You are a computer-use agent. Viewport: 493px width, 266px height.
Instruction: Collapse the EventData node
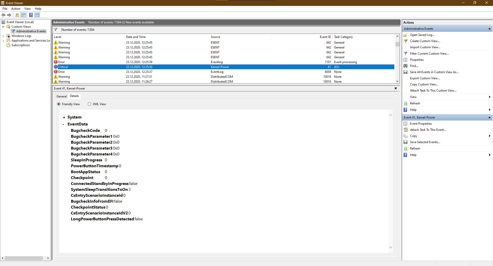[x=63, y=124]
